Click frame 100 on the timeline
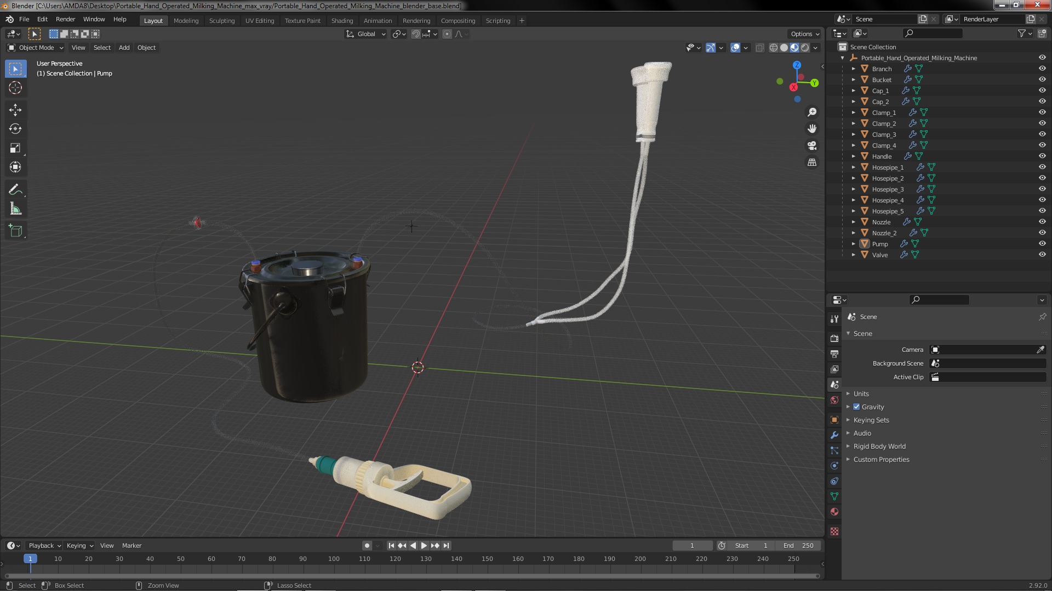Image resolution: width=1052 pixels, height=591 pixels. pos(334,559)
